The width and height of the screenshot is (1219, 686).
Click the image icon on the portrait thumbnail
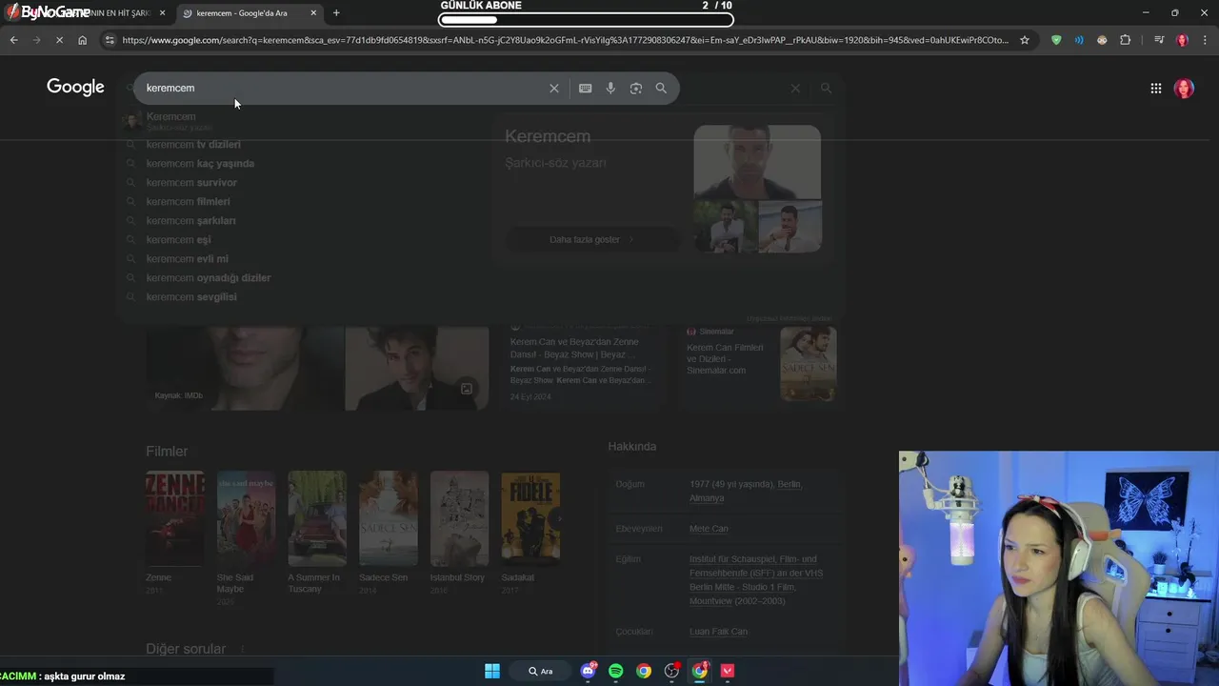467,389
